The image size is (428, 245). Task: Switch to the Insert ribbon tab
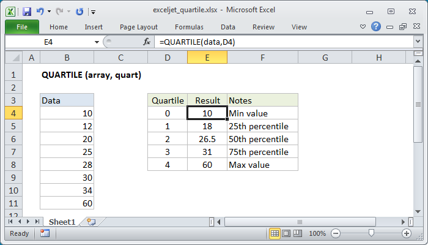[94, 27]
